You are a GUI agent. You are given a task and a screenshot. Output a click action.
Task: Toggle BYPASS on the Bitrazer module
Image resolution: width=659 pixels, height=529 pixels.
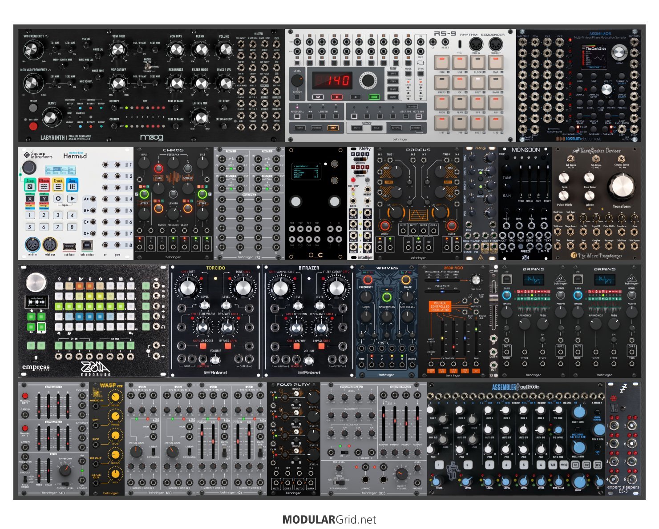[321, 346]
